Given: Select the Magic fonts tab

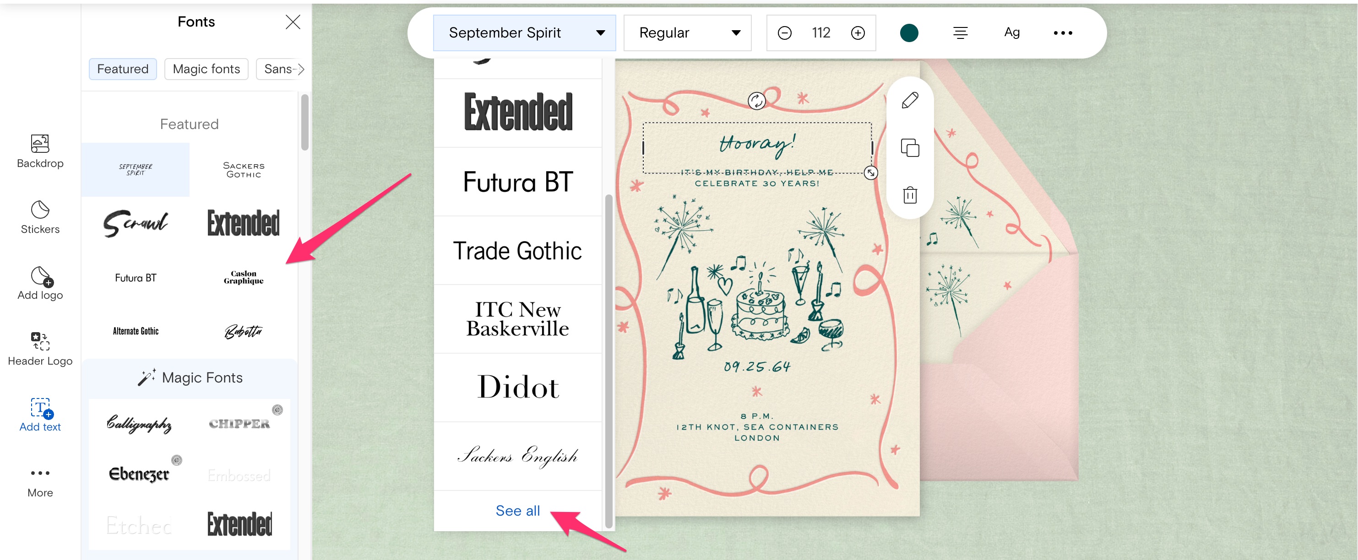Looking at the screenshot, I should point(206,69).
